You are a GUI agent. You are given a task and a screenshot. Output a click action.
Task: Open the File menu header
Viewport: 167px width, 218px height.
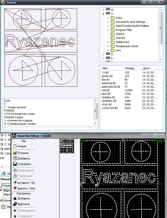click(24, 141)
